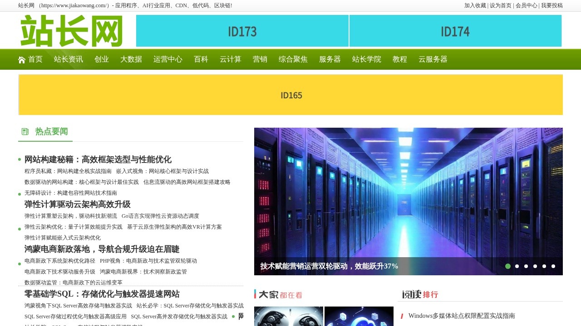The height and width of the screenshot is (326, 581).
Task: Open the 站长资讯 menu item
Action: click(x=69, y=59)
